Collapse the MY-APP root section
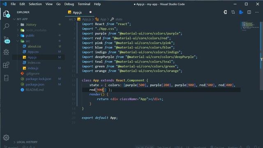The height and width of the screenshot is (148, 263). [14, 19]
